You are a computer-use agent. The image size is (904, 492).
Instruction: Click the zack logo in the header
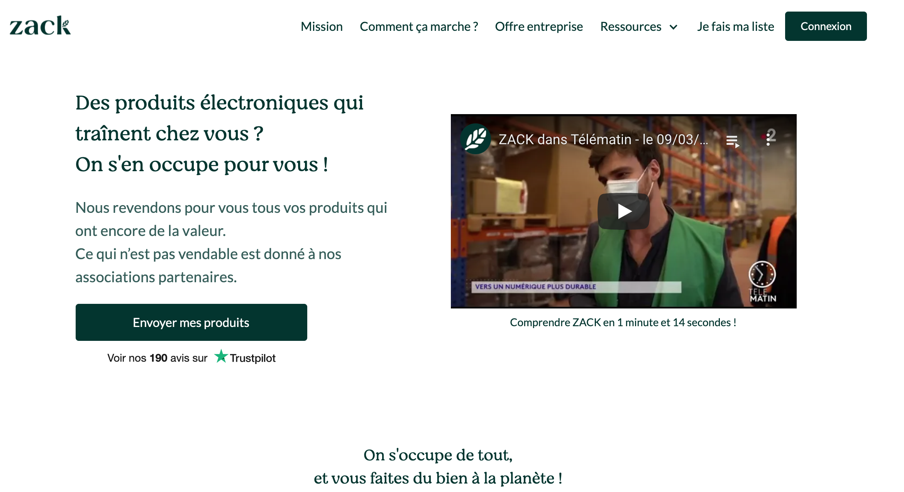40,26
